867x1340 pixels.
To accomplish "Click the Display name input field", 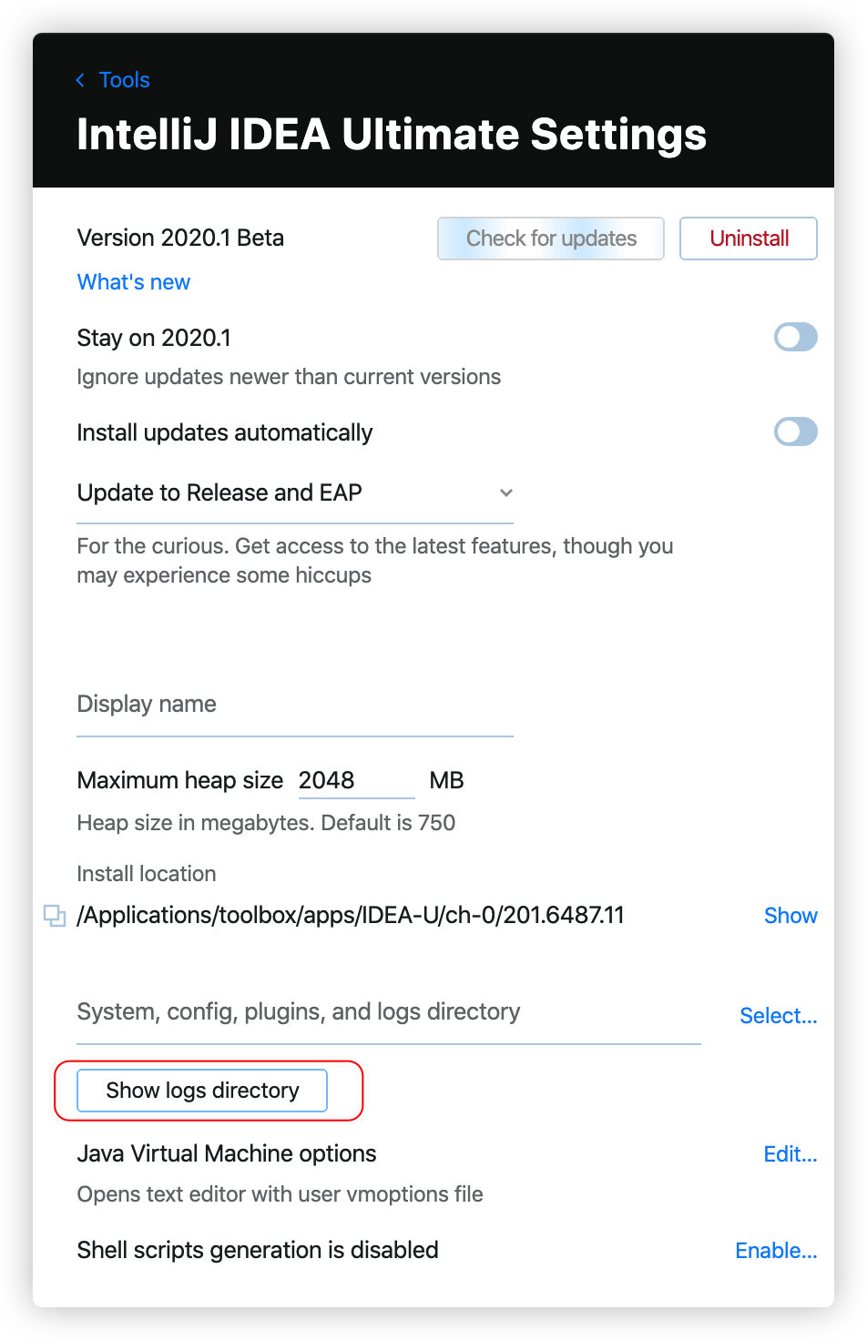I will point(295,706).
